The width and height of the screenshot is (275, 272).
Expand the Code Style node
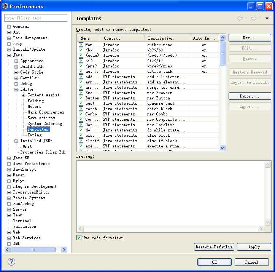(16, 72)
